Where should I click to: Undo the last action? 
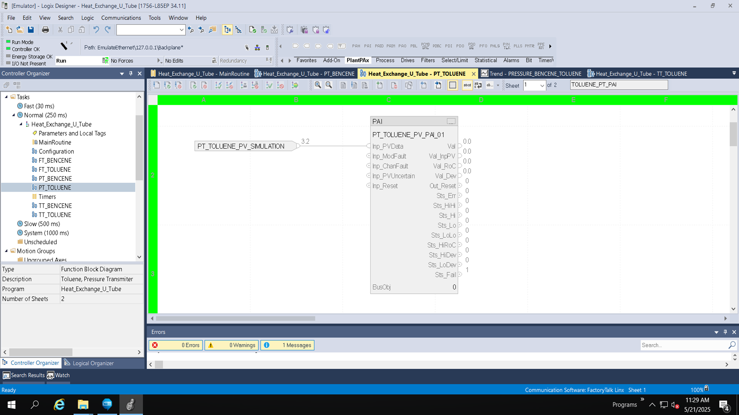pyautogui.click(x=96, y=30)
